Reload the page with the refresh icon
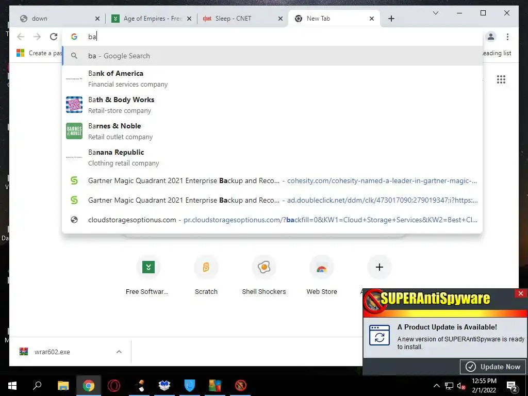528x396 pixels. pyautogui.click(x=54, y=37)
